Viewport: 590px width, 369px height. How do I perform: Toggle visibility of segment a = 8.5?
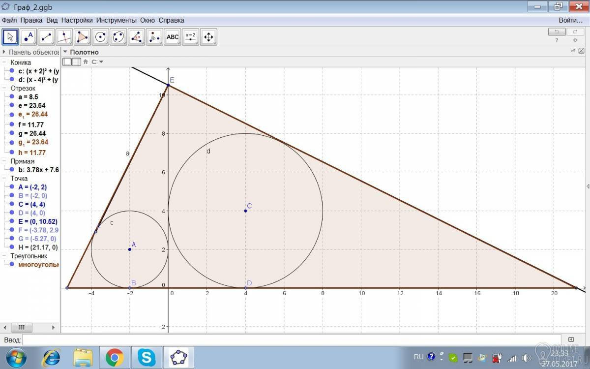(12, 97)
